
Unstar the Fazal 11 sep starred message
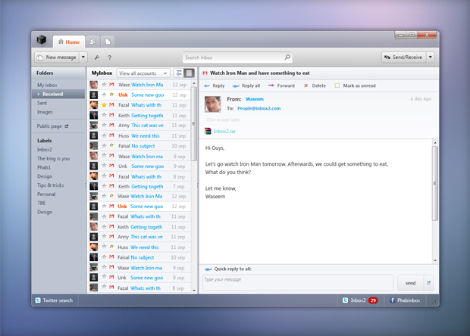[104, 104]
